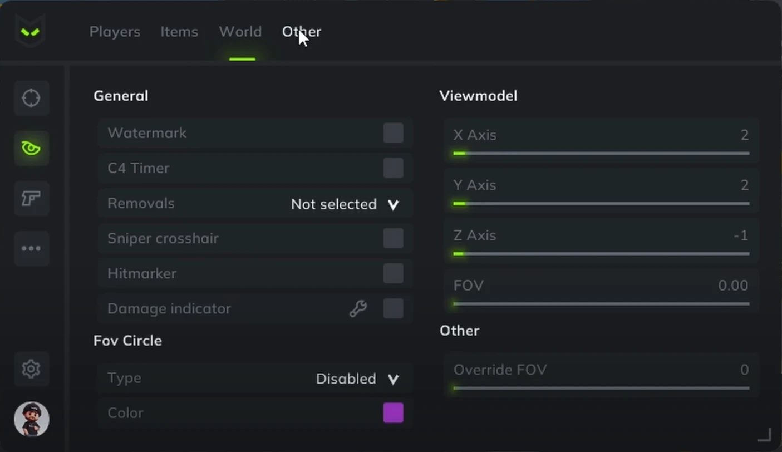Enable the Watermark checkbox
Screen dimensions: 782x452
click(393, 133)
